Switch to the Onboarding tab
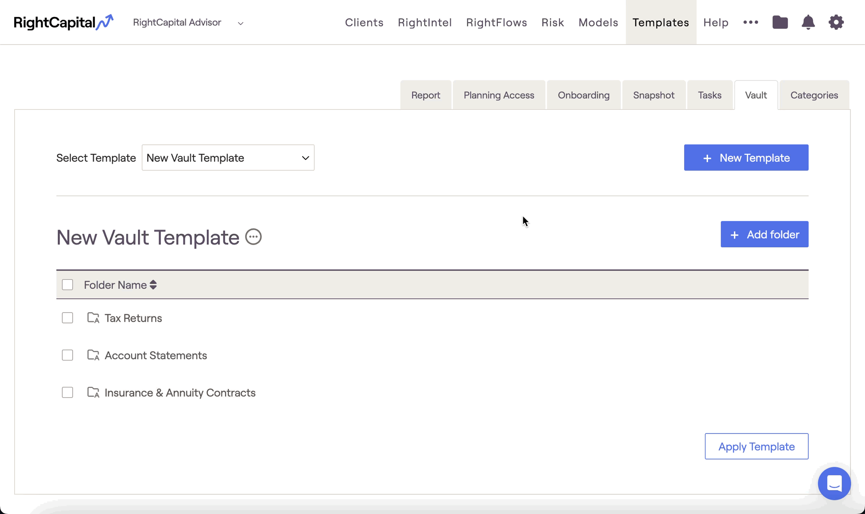Screen dimensions: 865x514 [x=583, y=95]
